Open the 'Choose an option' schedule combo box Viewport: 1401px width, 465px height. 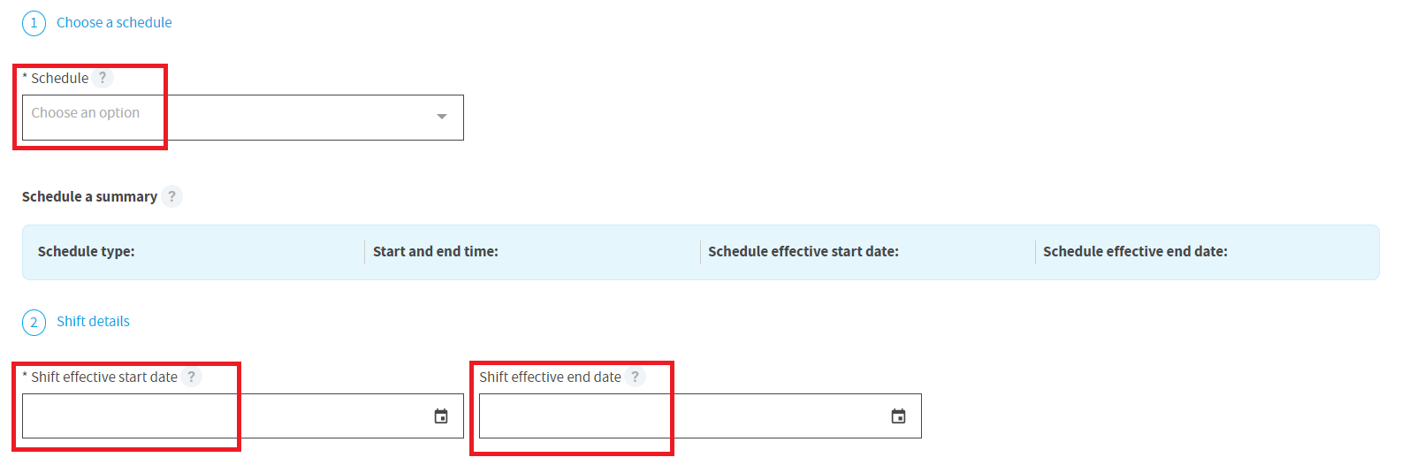[243, 118]
